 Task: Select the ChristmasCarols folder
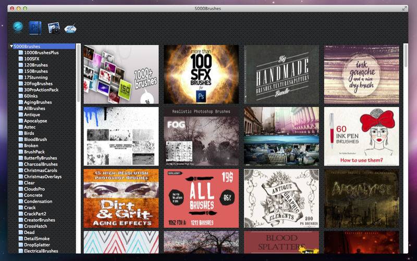[38, 171]
